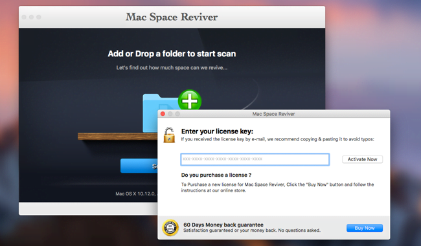421x246 pixels.
Task: Click 'Let's find out how much space' subtitle
Action: (172, 67)
